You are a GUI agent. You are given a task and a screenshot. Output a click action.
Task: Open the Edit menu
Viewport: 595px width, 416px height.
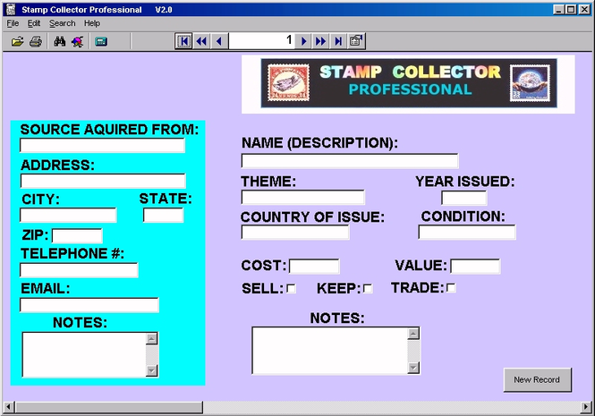(34, 23)
